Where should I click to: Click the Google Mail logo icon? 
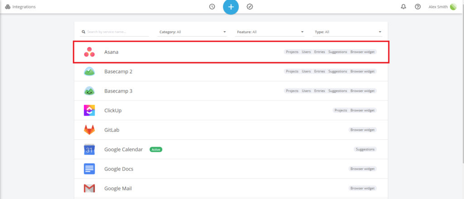click(x=89, y=188)
